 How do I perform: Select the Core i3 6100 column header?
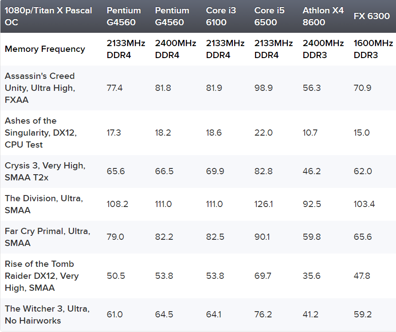[220, 16]
